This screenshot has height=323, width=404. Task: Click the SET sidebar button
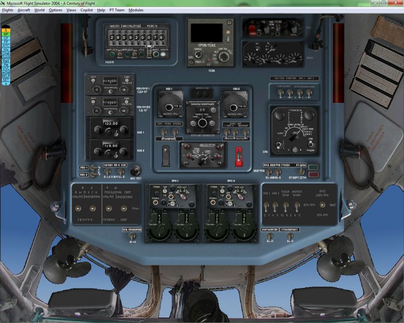pyautogui.click(x=6, y=80)
